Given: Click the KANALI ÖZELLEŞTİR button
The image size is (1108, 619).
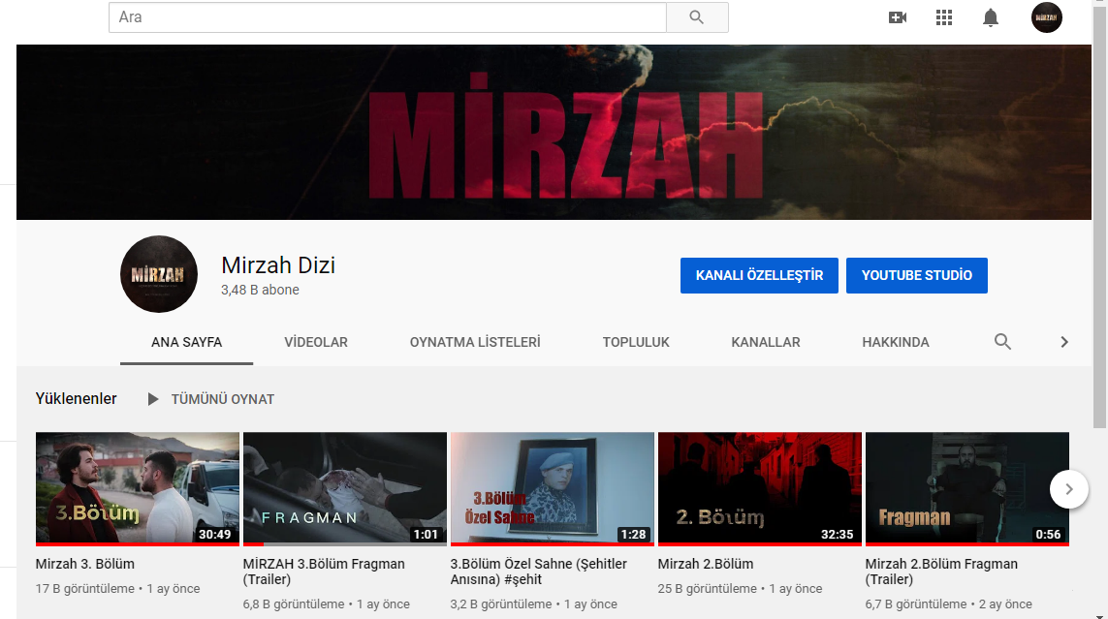Looking at the screenshot, I should click(759, 275).
